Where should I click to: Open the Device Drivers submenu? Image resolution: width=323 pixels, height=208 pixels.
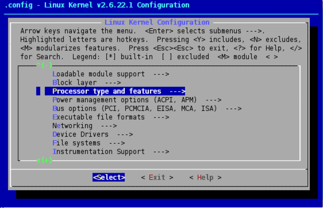(x=93, y=134)
